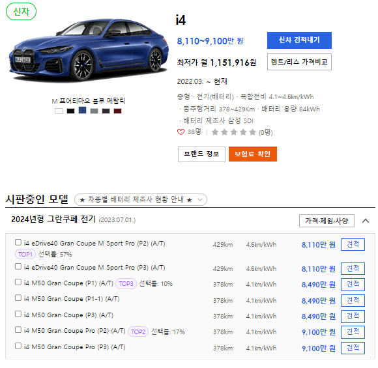This screenshot has width=378, height=368.
Task: Click the TOP3 badge
Action: [x=126, y=283]
